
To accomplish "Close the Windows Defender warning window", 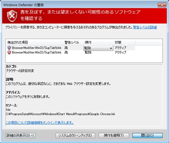I will click(x=162, y=5).
